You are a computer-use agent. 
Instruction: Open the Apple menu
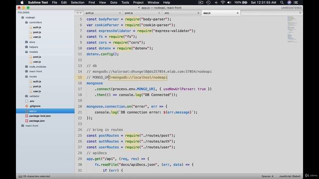tap(22, 2)
